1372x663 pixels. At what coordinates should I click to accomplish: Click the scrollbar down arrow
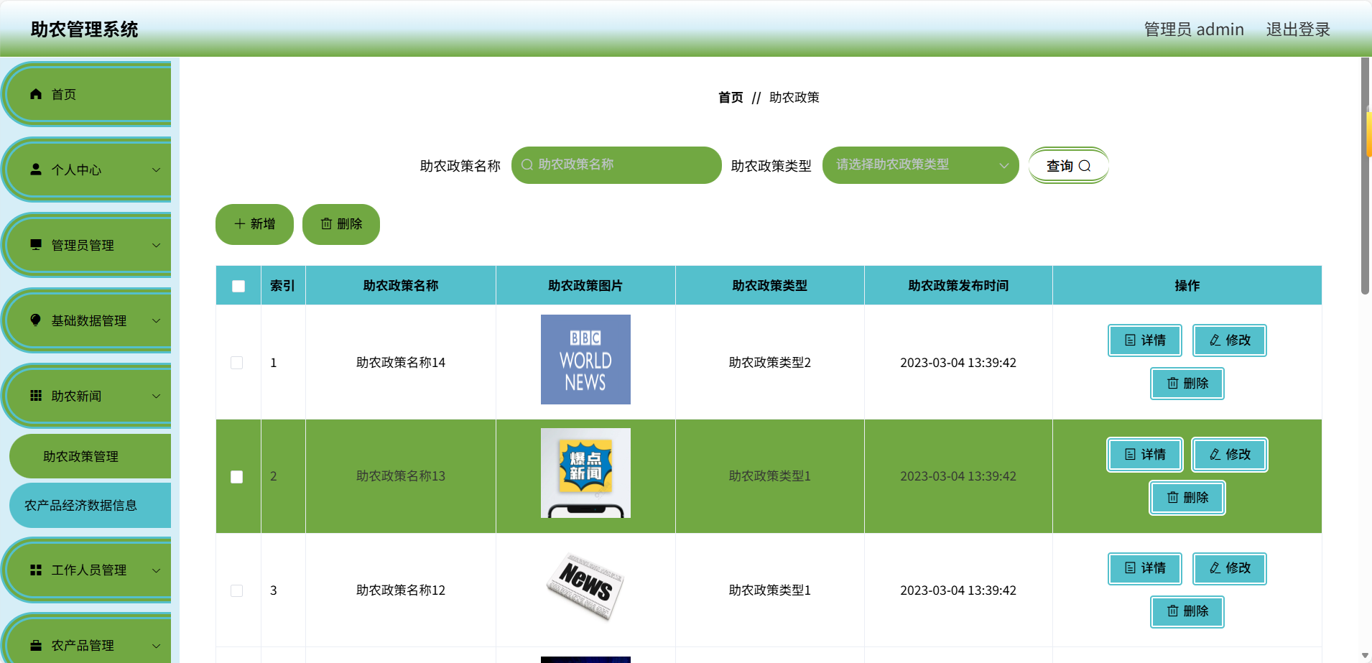tap(1366, 656)
